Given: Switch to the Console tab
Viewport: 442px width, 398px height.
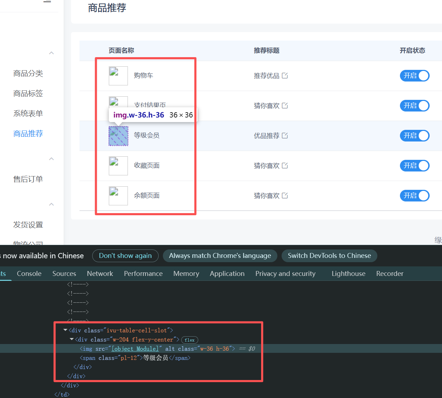Looking at the screenshot, I should [29, 273].
